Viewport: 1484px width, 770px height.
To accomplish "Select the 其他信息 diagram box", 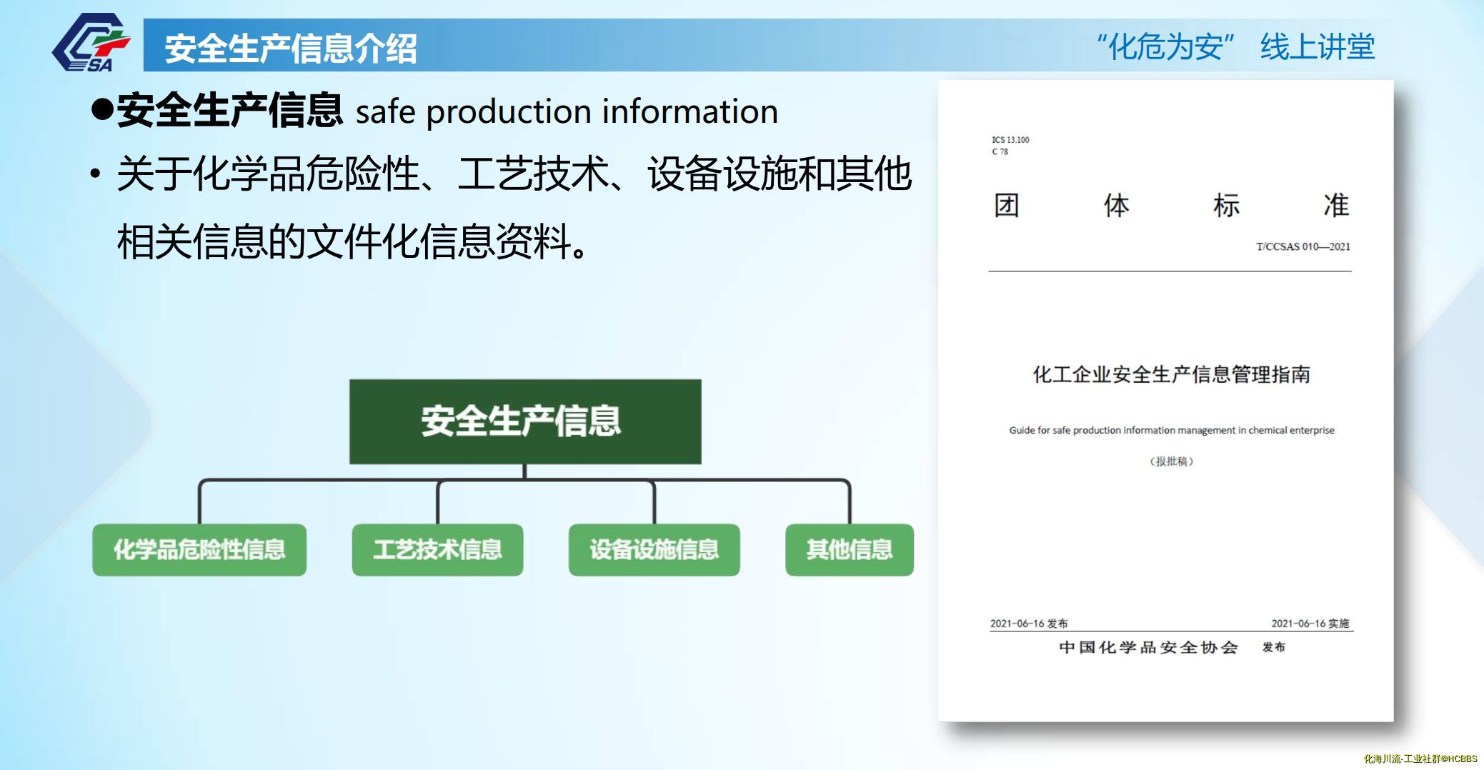I will tap(850, 549).
